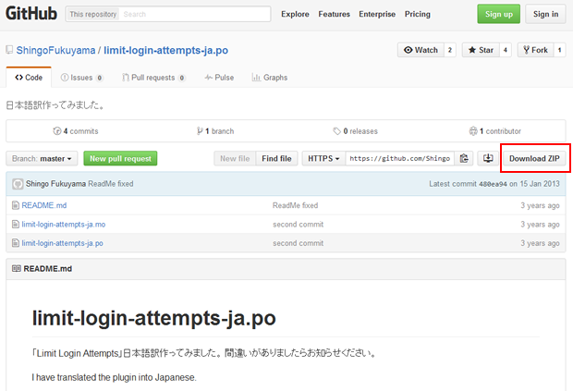The image size is (573, 391).
Task: Click the New file button
Action: pyautogui.click(x=235, y=158)
